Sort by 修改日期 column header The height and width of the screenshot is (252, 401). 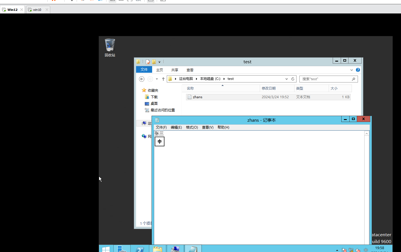pos(277,88)
